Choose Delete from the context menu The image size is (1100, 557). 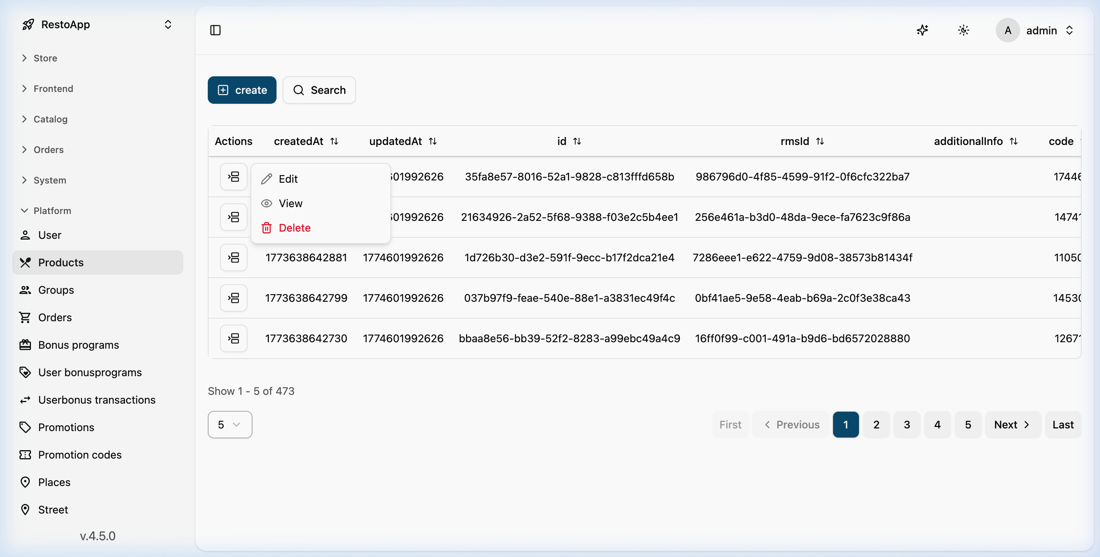click(x=294, y=228)
